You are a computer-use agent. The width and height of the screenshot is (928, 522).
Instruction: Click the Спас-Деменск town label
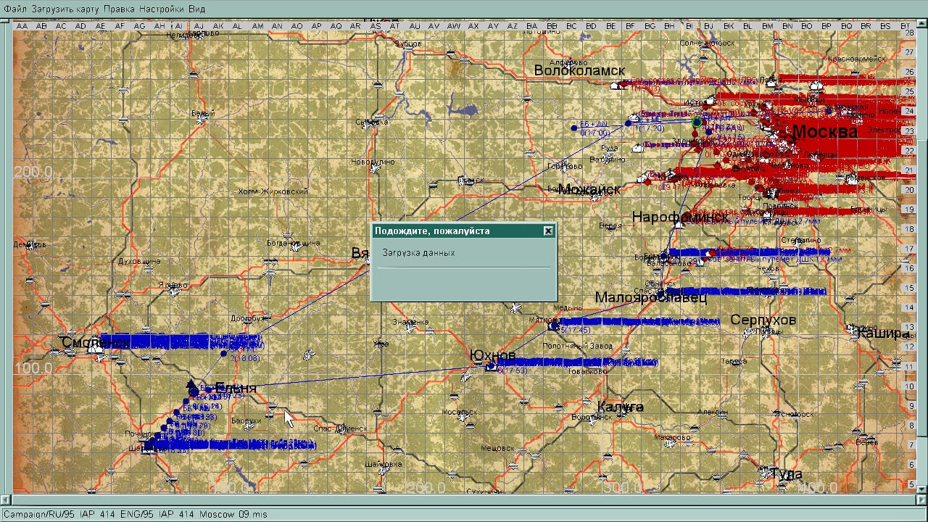tap(341, 428)
